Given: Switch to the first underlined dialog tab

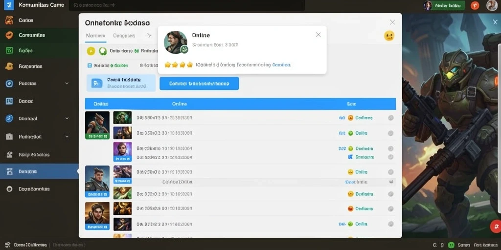Looking at the screenshot, I should click(95, 36).
